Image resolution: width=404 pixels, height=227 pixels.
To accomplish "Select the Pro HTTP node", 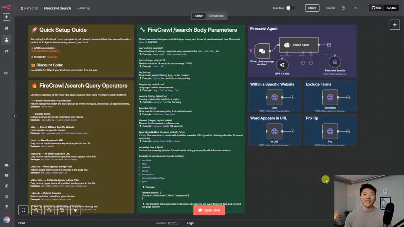I will (330, 131).
